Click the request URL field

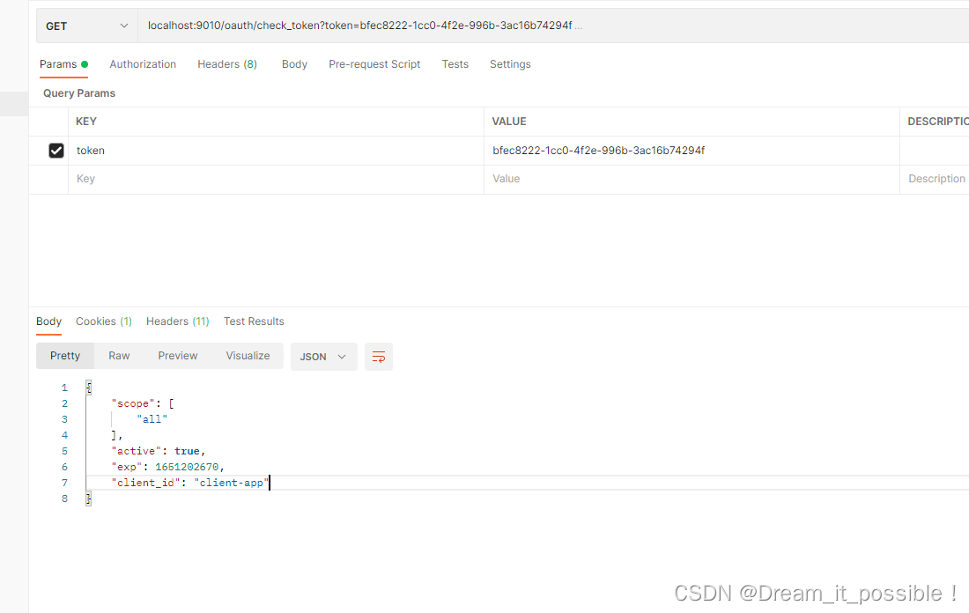click(553, 26)
